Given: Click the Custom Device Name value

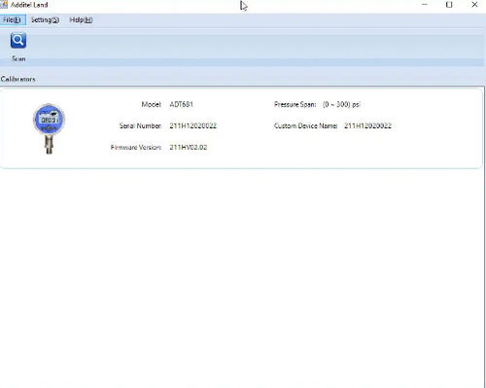Looking at the screenshot, I should (x=367, y=125).
